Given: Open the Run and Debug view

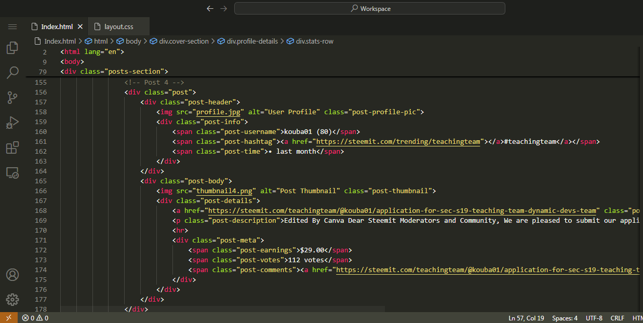Looking at the screenshot, I should (x=12, y=123).
